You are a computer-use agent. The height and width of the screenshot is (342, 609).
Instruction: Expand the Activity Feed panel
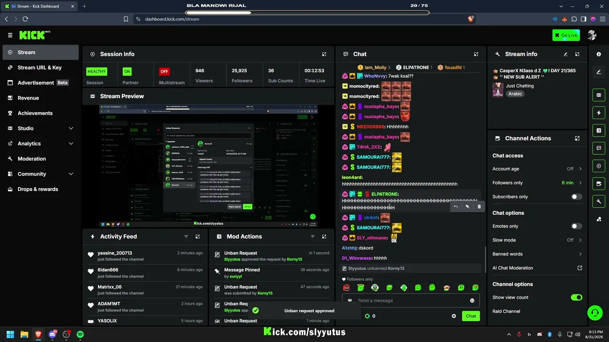197,237
